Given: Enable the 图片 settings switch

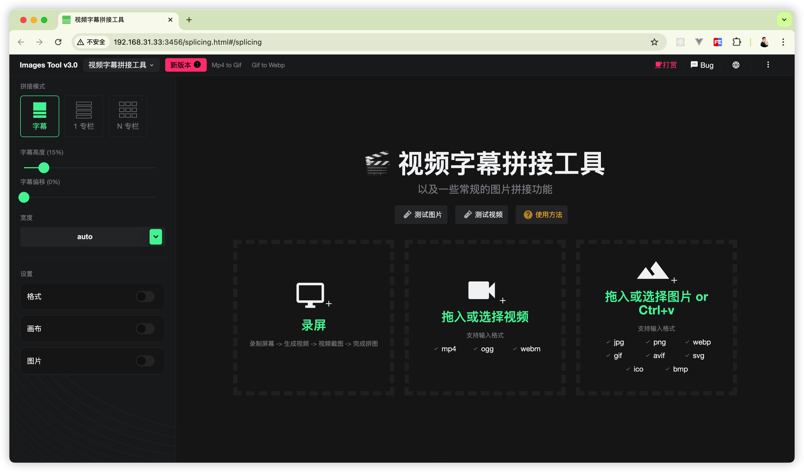Looking at the screenshot, I should tap(145, 361).
